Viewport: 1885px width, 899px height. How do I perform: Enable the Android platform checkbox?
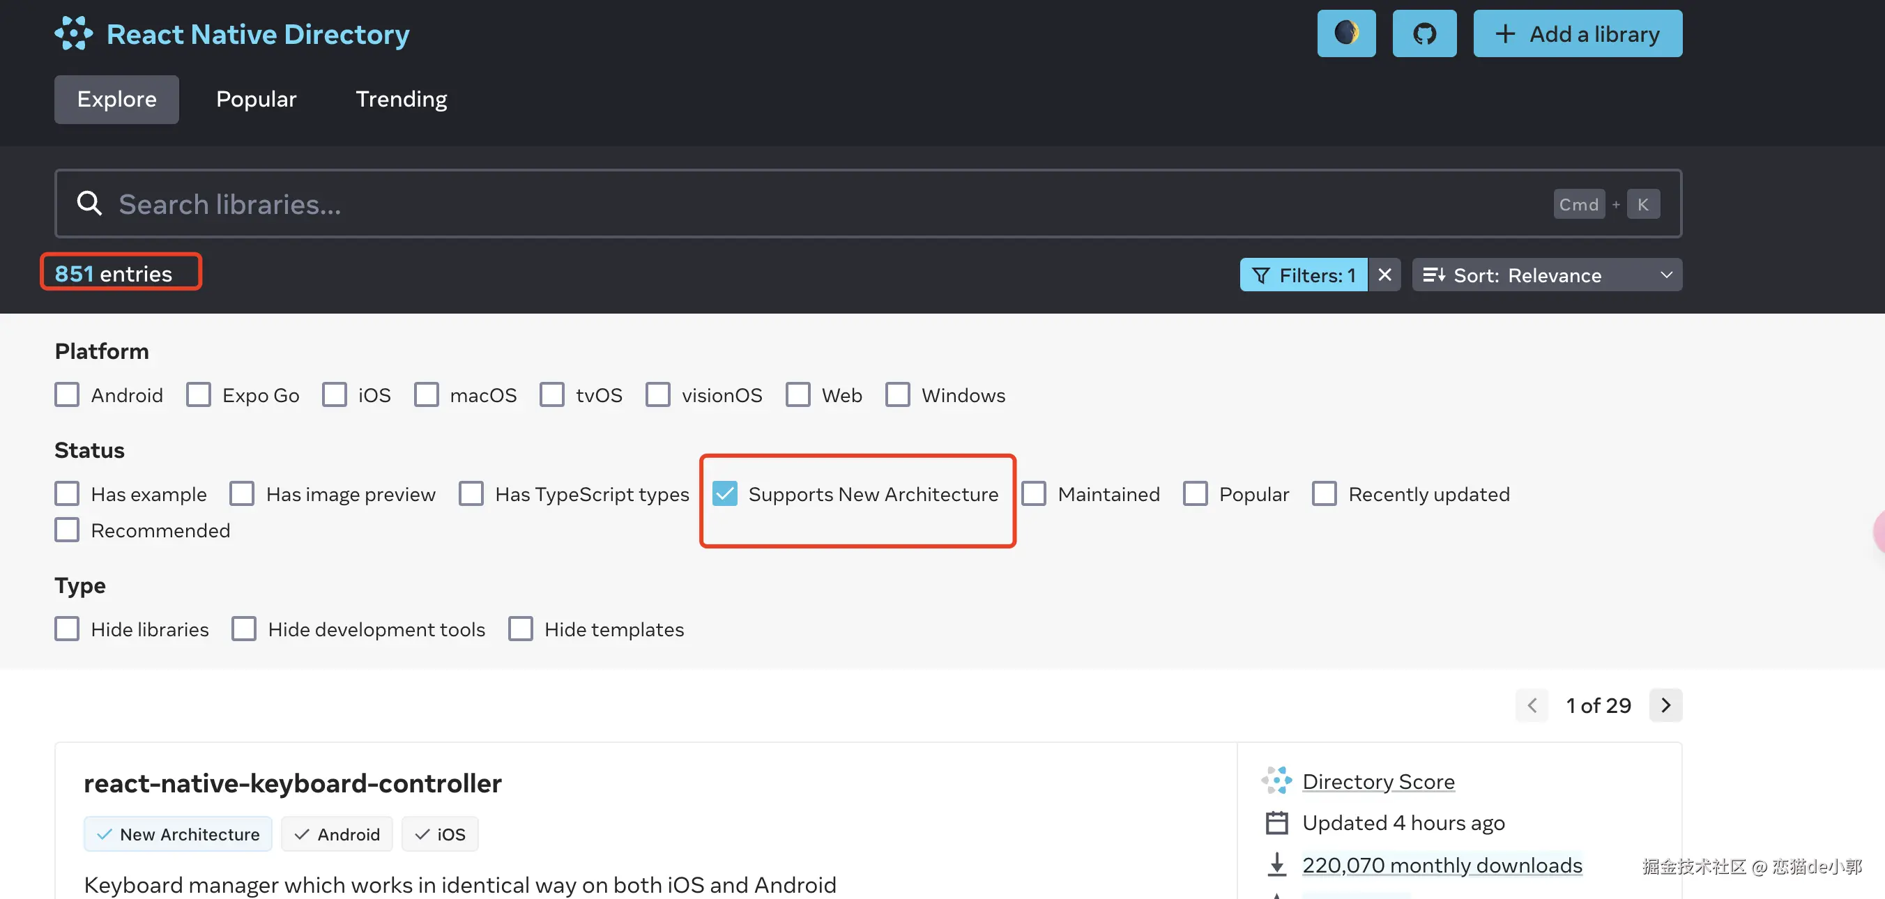pos(68,395)
